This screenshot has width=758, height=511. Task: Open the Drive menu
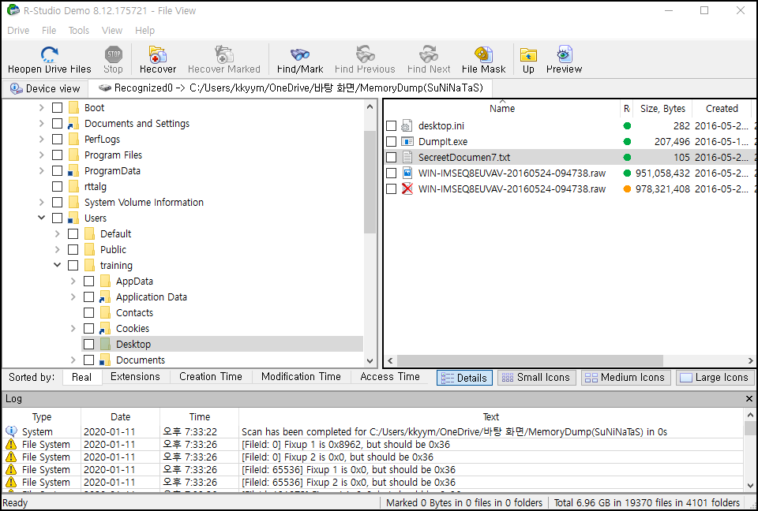click(x=18, y=31)
